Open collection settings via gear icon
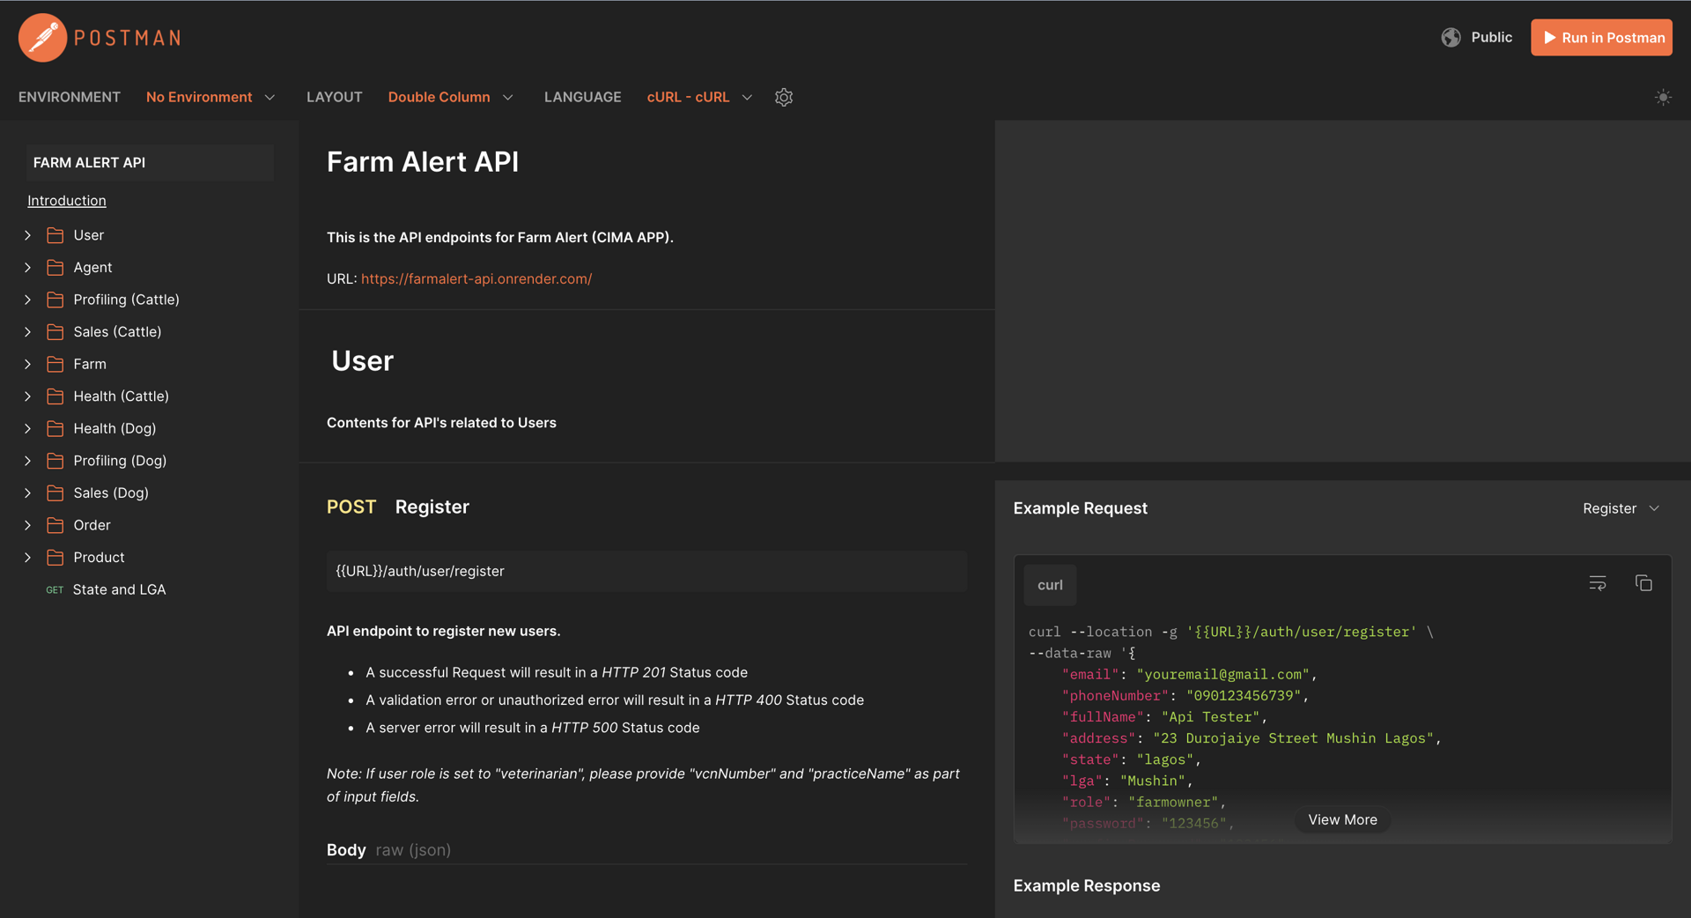 [x=784, y=97]
